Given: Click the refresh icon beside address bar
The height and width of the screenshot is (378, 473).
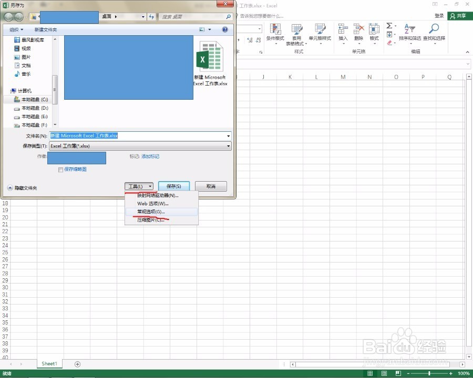Looking at the screenshot, I should tap(151, 17).
